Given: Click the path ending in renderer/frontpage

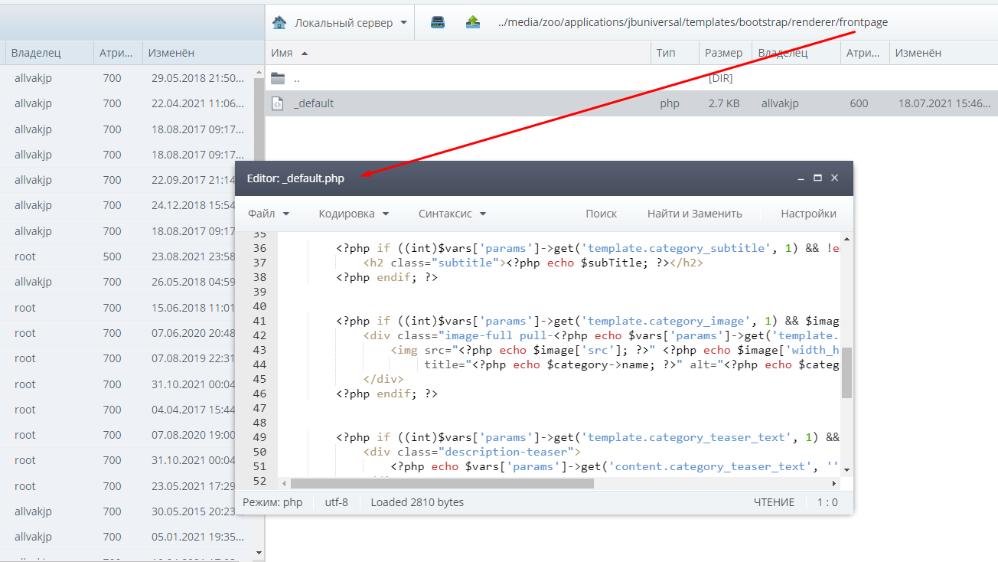Looking at the screenshot, I should click(693, 22).
